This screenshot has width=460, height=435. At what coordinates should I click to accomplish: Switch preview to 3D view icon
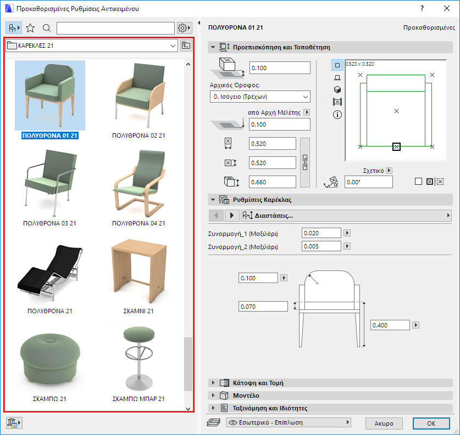(x=337, y=89)
